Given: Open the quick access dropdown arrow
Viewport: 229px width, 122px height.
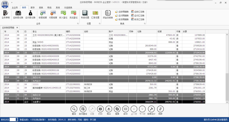Looking at the screenshot, I should click(x=12, y=2).
